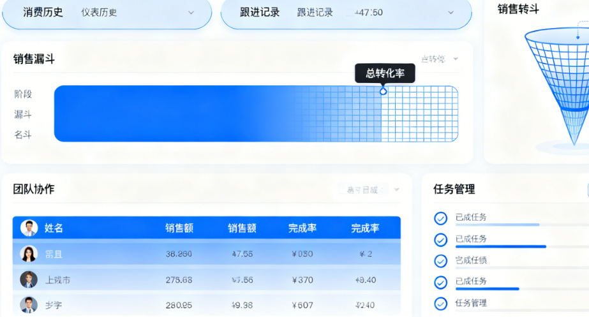The height and width of the screenshot is (317, 589).
Task: Click the 任务管理 section title
Action: (454, 189)
